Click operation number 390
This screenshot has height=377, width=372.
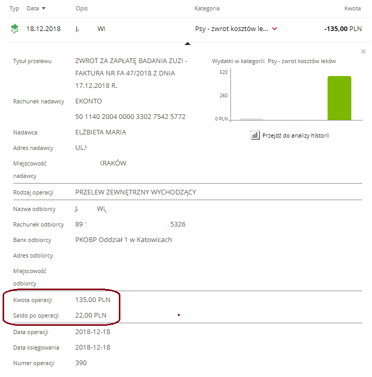point(81,363)
